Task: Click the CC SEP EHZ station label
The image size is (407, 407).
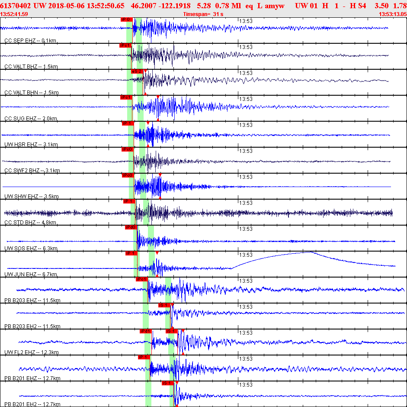Action: tap(30, 41)
